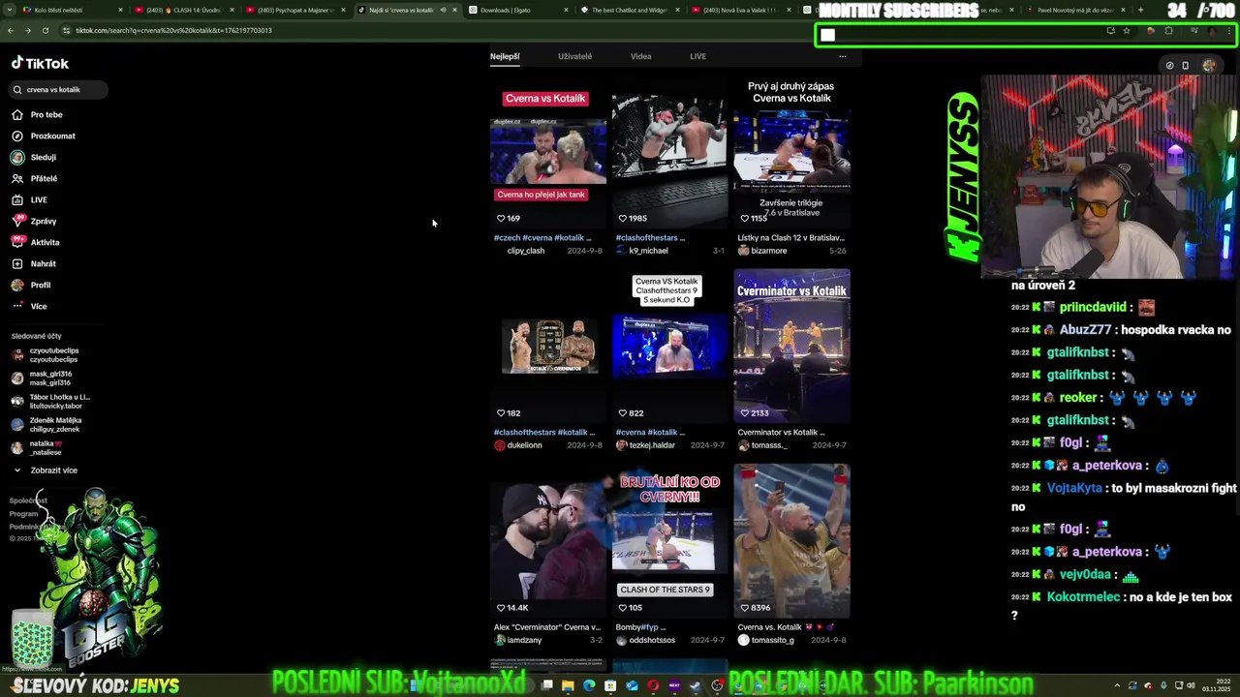Open the Profil avatar icon
This screenshot has width=1240, height=697.
pos(17,285)
